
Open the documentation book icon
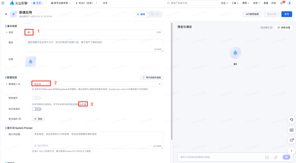(x=291, y=130)
